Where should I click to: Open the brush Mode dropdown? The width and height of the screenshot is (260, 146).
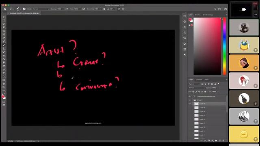(41, 9)
